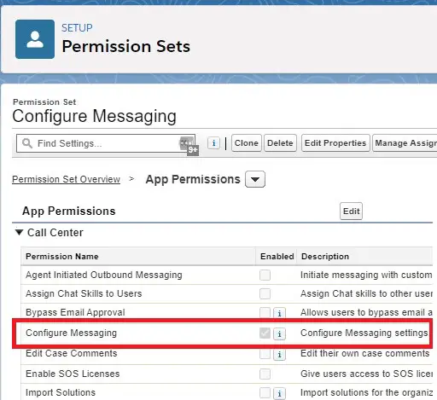Screen dimensions: 437x400
Task: Click the Delete button
Action: (280, 143)
